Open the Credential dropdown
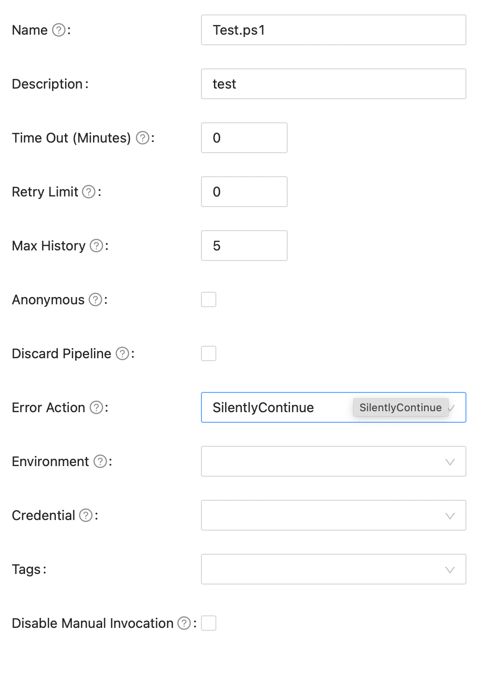478x677 pixels. (333, 515)
